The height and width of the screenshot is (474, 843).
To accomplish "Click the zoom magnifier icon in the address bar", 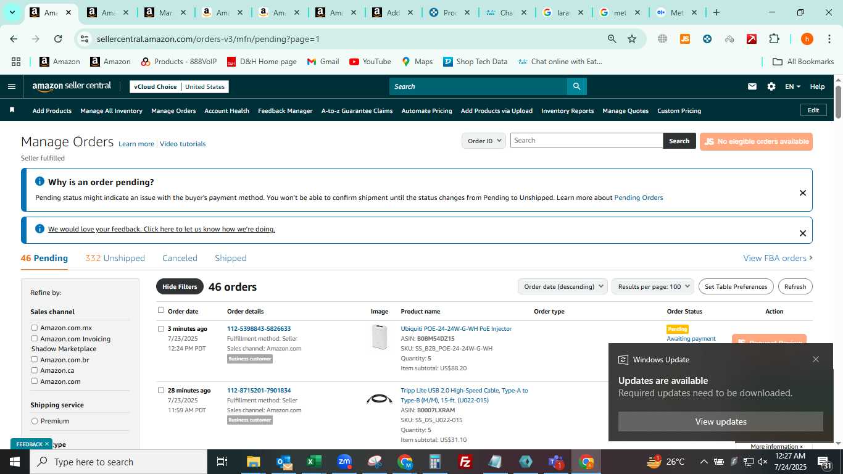I will click(x=612, y=39).
